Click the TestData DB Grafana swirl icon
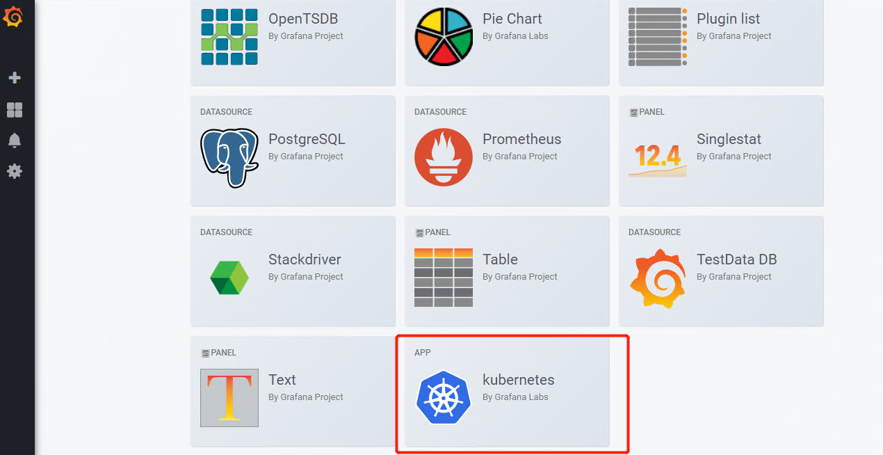This screenshot has width=883, height=455. pyautogui.click(x=658, y=278)
